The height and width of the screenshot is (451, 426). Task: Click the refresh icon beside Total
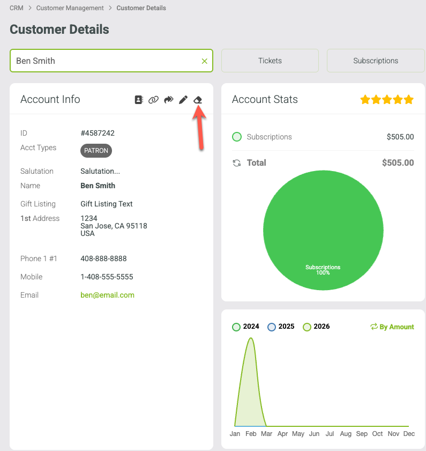(x=236, y=163)
